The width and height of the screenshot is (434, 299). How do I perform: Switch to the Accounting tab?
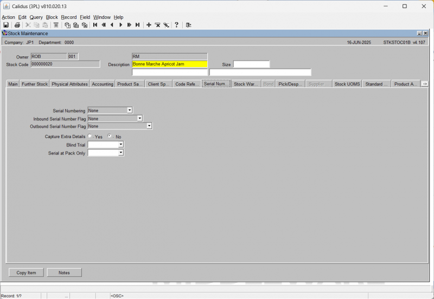103,84
